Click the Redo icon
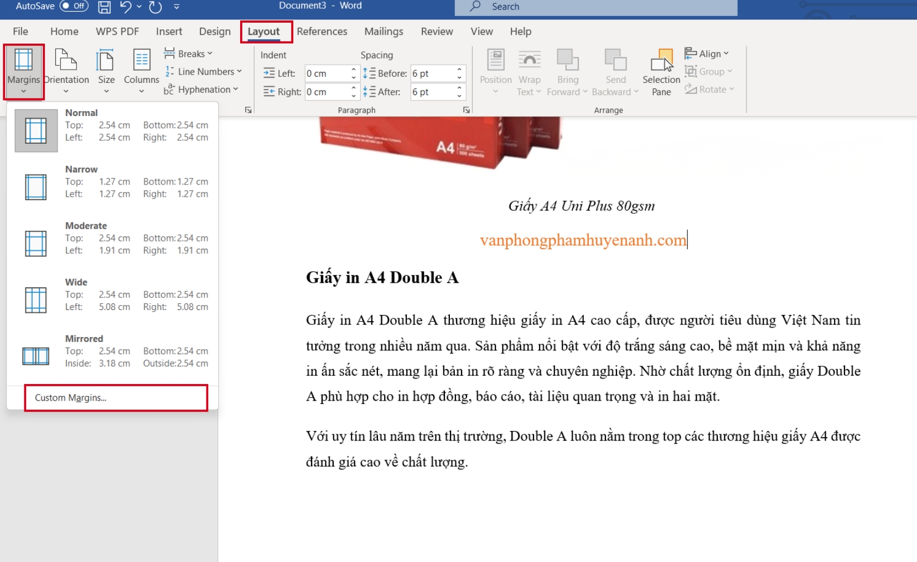The width and height of the screenshot is (917, 562). click(156, 7)
